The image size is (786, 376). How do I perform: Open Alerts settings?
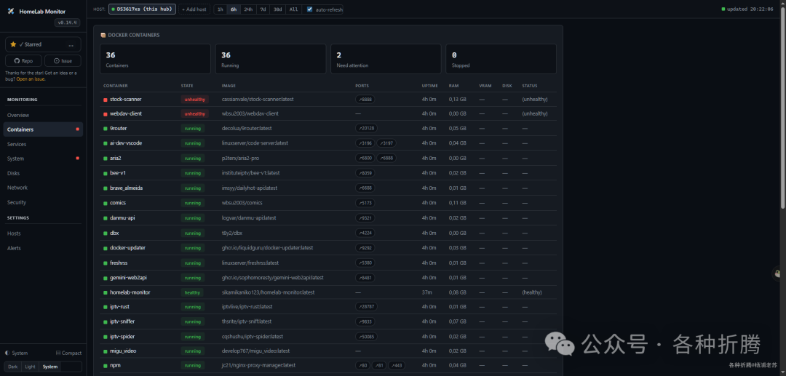point(43,248)
